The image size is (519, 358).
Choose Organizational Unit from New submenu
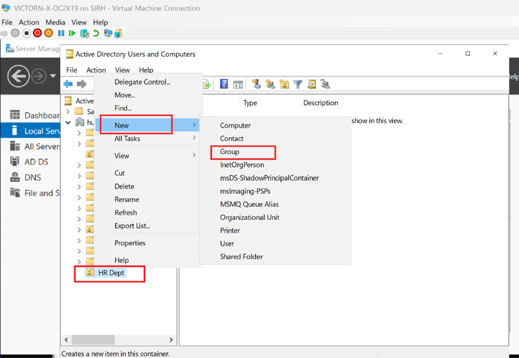[249, 217]
